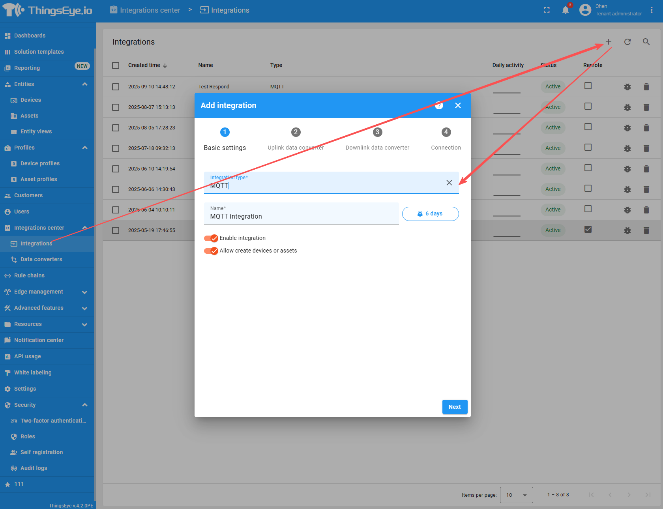Open the notifications bell

click(x=565, y=10)
